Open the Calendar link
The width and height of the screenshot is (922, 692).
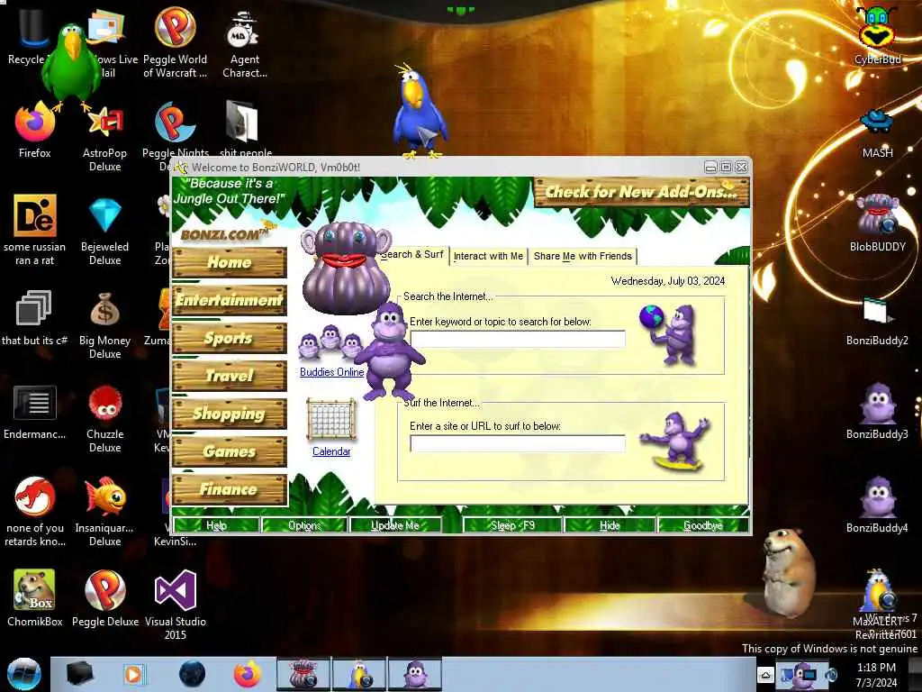[x=331, y=451]
